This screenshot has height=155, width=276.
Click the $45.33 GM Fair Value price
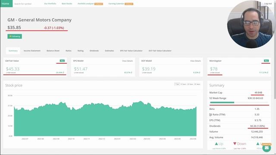[x=13, y=69]
